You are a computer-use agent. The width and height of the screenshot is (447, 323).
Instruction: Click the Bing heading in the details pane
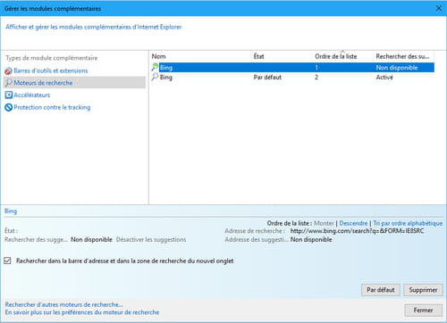point(11,211)
